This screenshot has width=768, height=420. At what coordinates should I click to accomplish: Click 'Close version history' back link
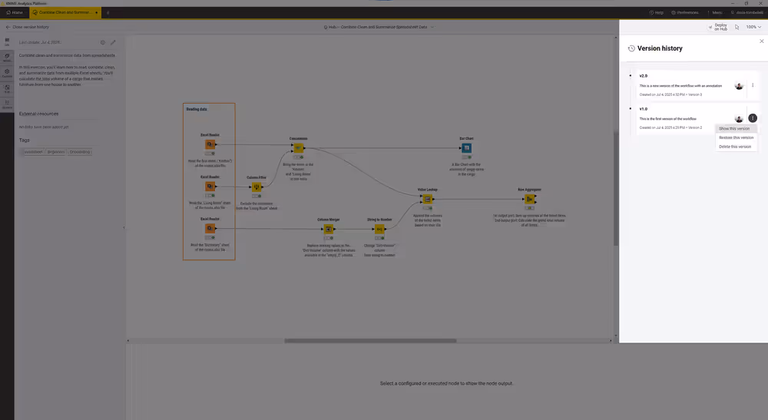click(28, 27)
